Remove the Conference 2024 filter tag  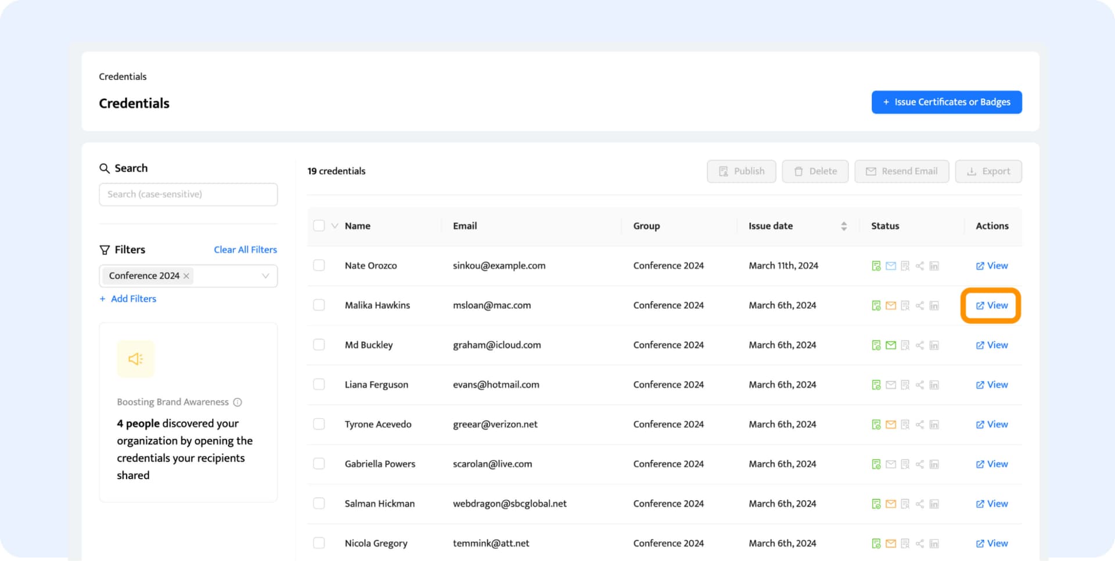point(186,276)
